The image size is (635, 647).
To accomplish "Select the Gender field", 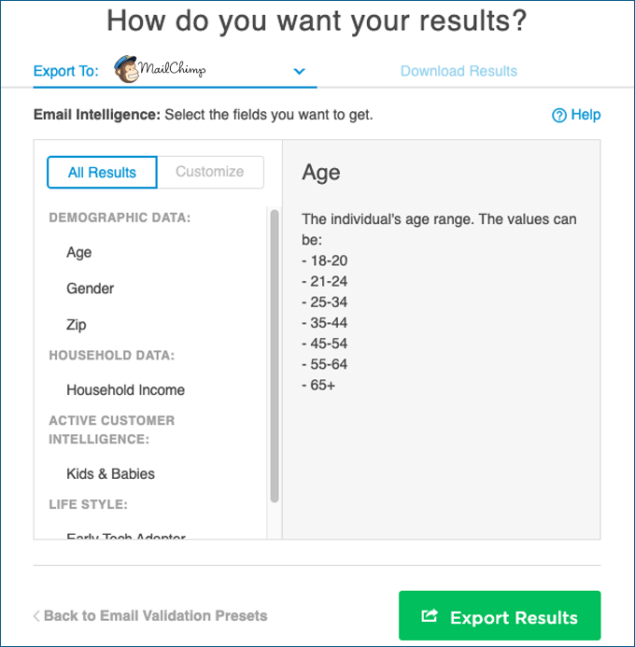I will [91, 289].
